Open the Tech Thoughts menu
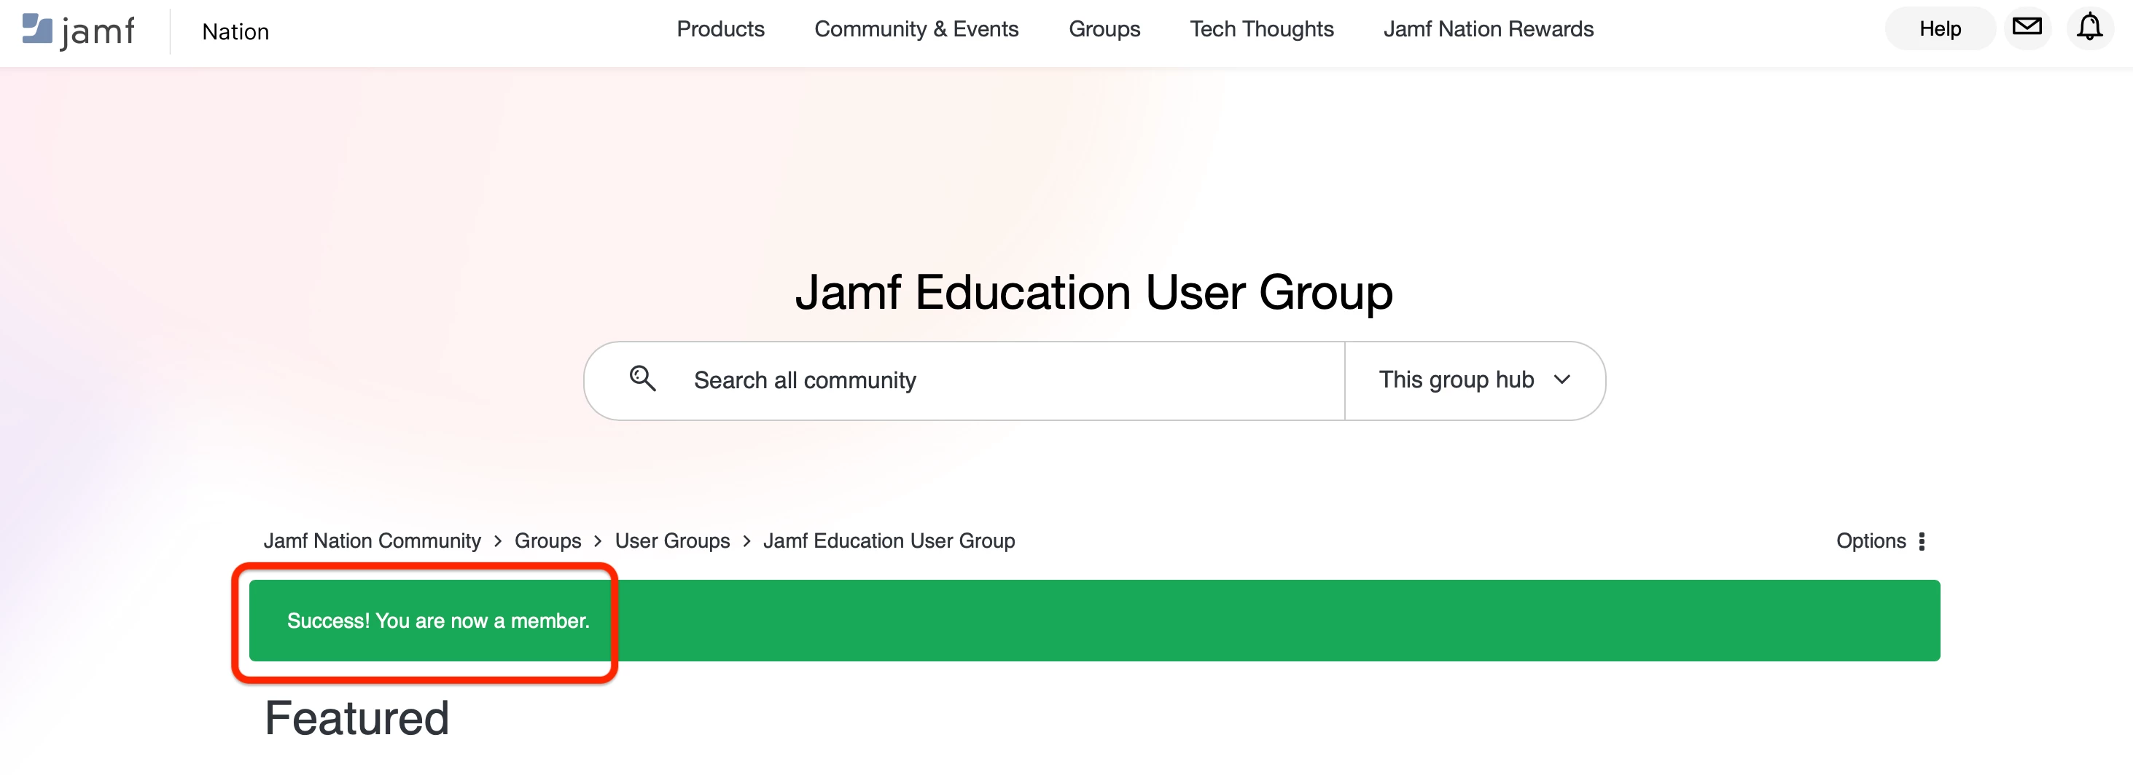 (1261, 29)
